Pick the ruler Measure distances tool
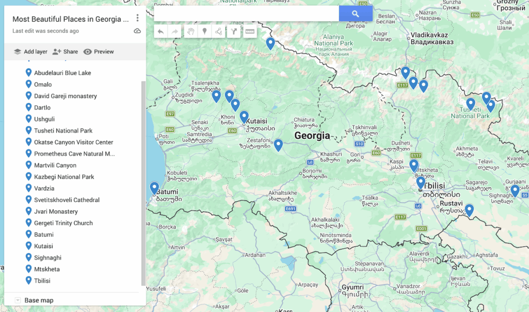 tap(250, 31)
